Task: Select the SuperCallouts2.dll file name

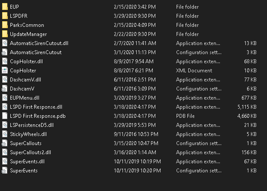Action: [x=30, y=152]
